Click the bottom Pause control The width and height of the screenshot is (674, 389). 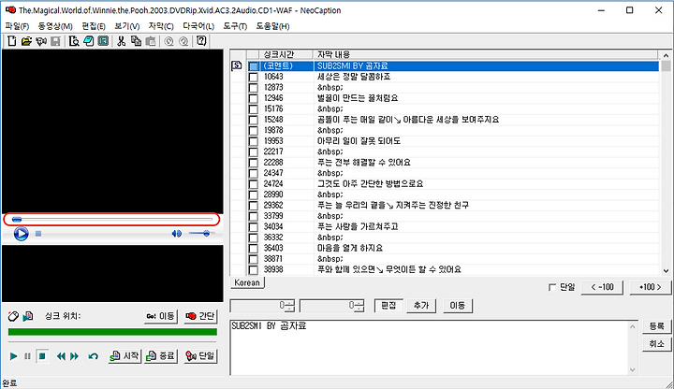click(x=27, y=356)
